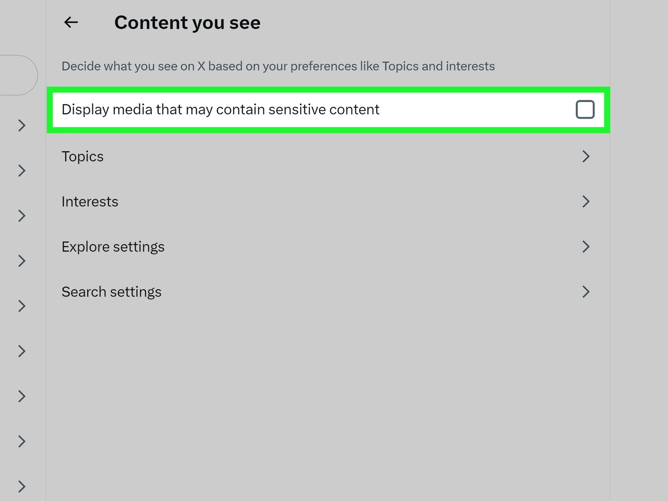This screenshot has width=668, height=501.
Task: Click the topmost chevron in left sidebar
Action: (22, 125)
